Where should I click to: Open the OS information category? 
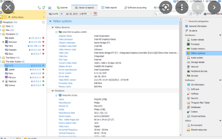[196, 85]
